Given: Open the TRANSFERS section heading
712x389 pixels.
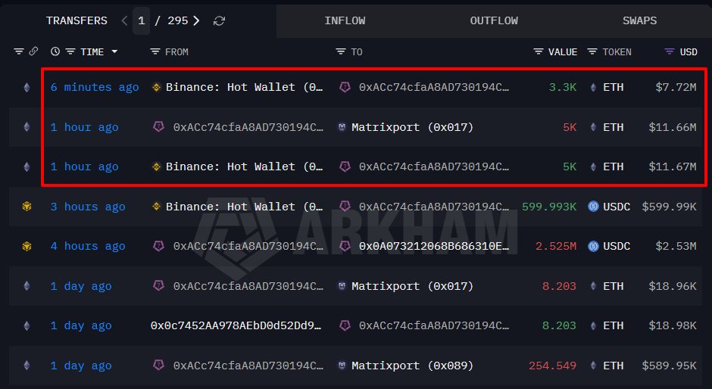Looking at the screenshot, I should pos(77,21).
